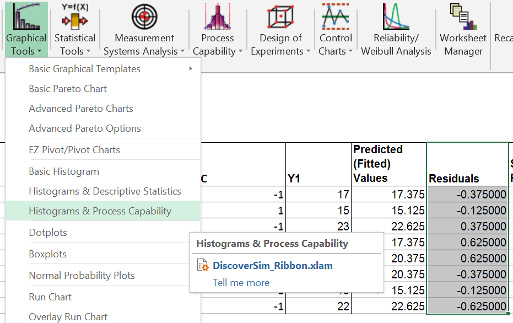Open Basic Pareto Chart from the menu
The image size is (513, 323).
pyautogui.click(x=67, y=88)
